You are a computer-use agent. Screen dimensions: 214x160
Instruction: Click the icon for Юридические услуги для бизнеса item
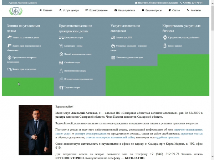[165, 37]
